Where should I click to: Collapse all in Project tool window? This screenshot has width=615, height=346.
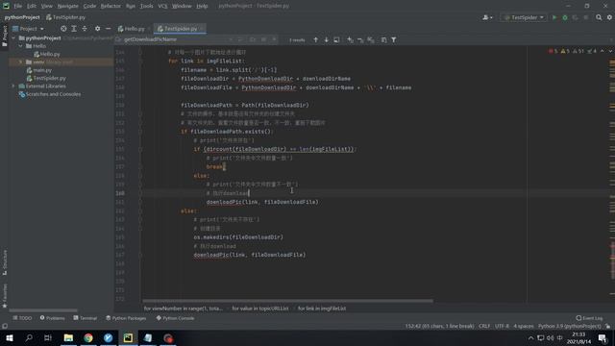[85, 29]
